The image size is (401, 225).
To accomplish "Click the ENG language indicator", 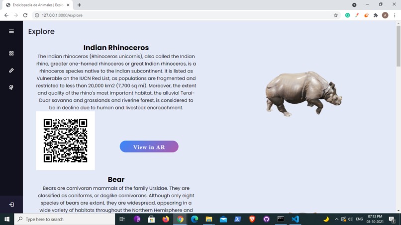I will pyautogui.click(x=359, y=219).
